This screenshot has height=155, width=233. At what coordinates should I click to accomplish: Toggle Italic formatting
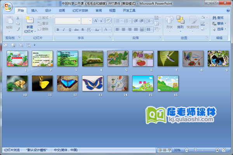64,29
